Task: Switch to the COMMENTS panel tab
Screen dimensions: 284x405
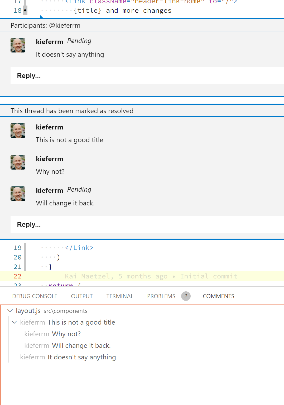Action: [x=218, y=296]
